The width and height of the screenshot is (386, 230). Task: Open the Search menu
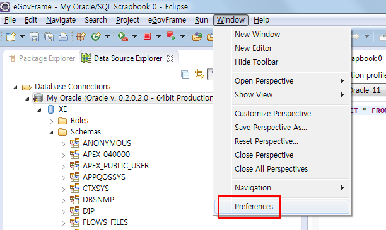[x=96, y=20]
